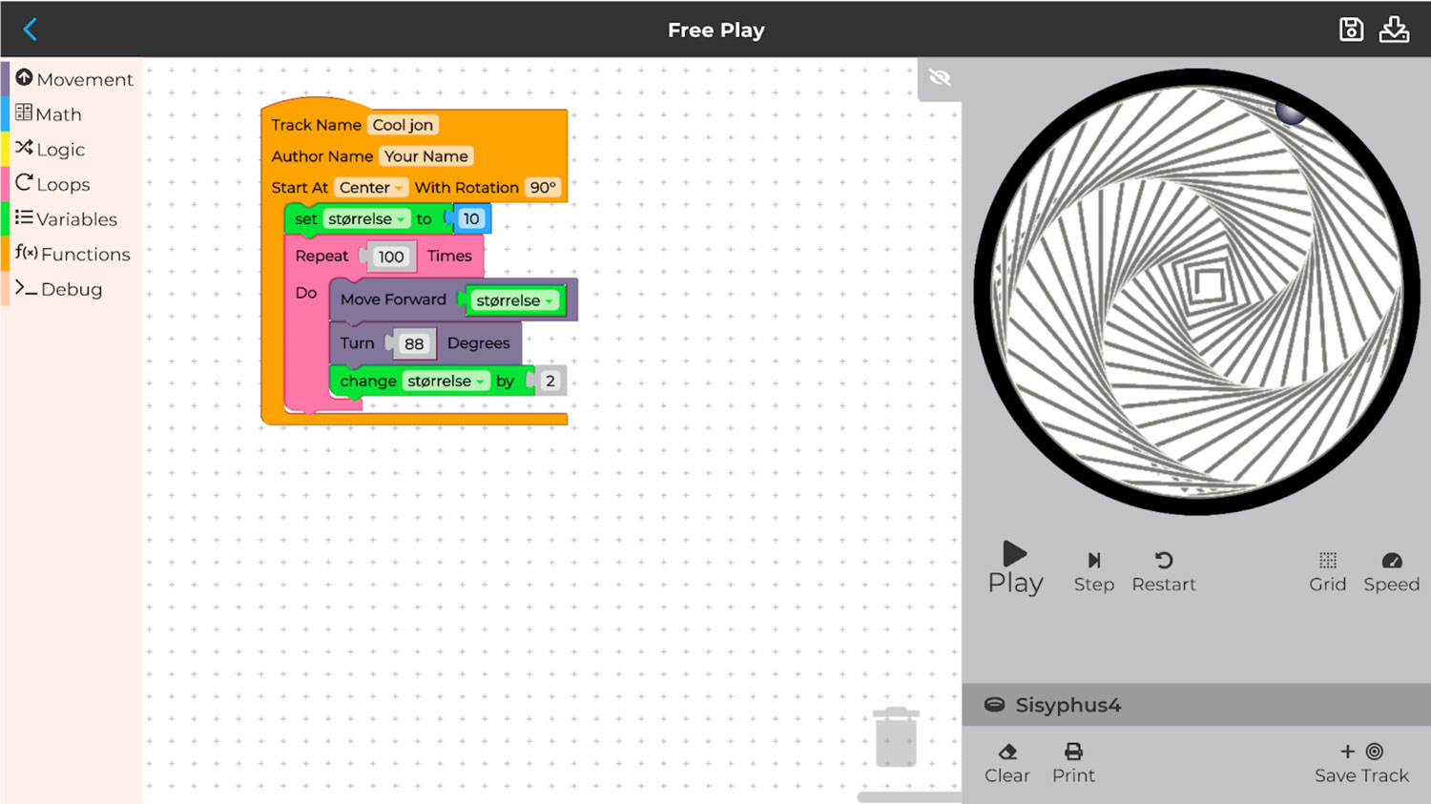The height and width of the screenshot is (804, 1431).
Task: Toggle preview visibility eye icon
Action: coord(940,78)
